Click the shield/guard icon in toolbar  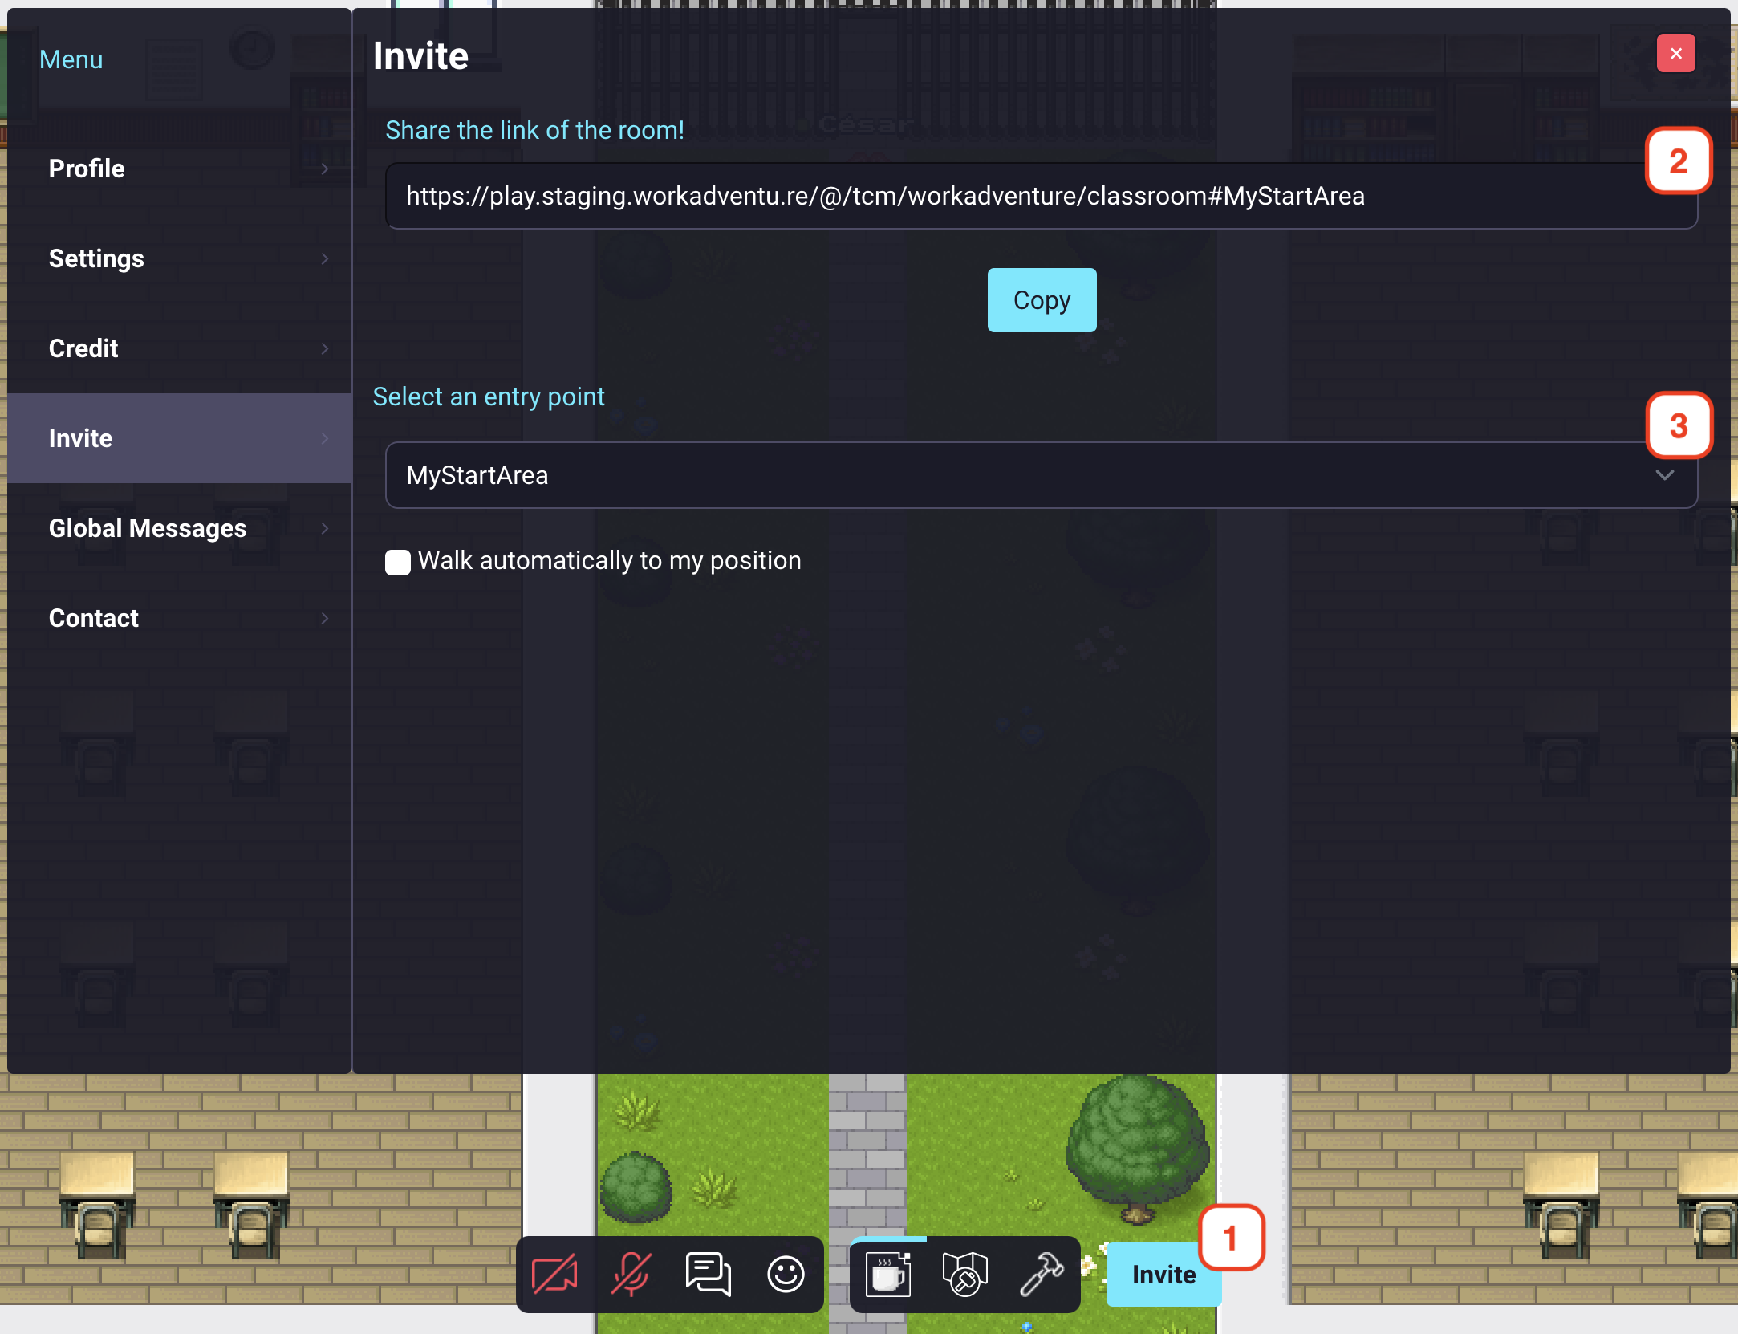click(x=965, y=1272)
